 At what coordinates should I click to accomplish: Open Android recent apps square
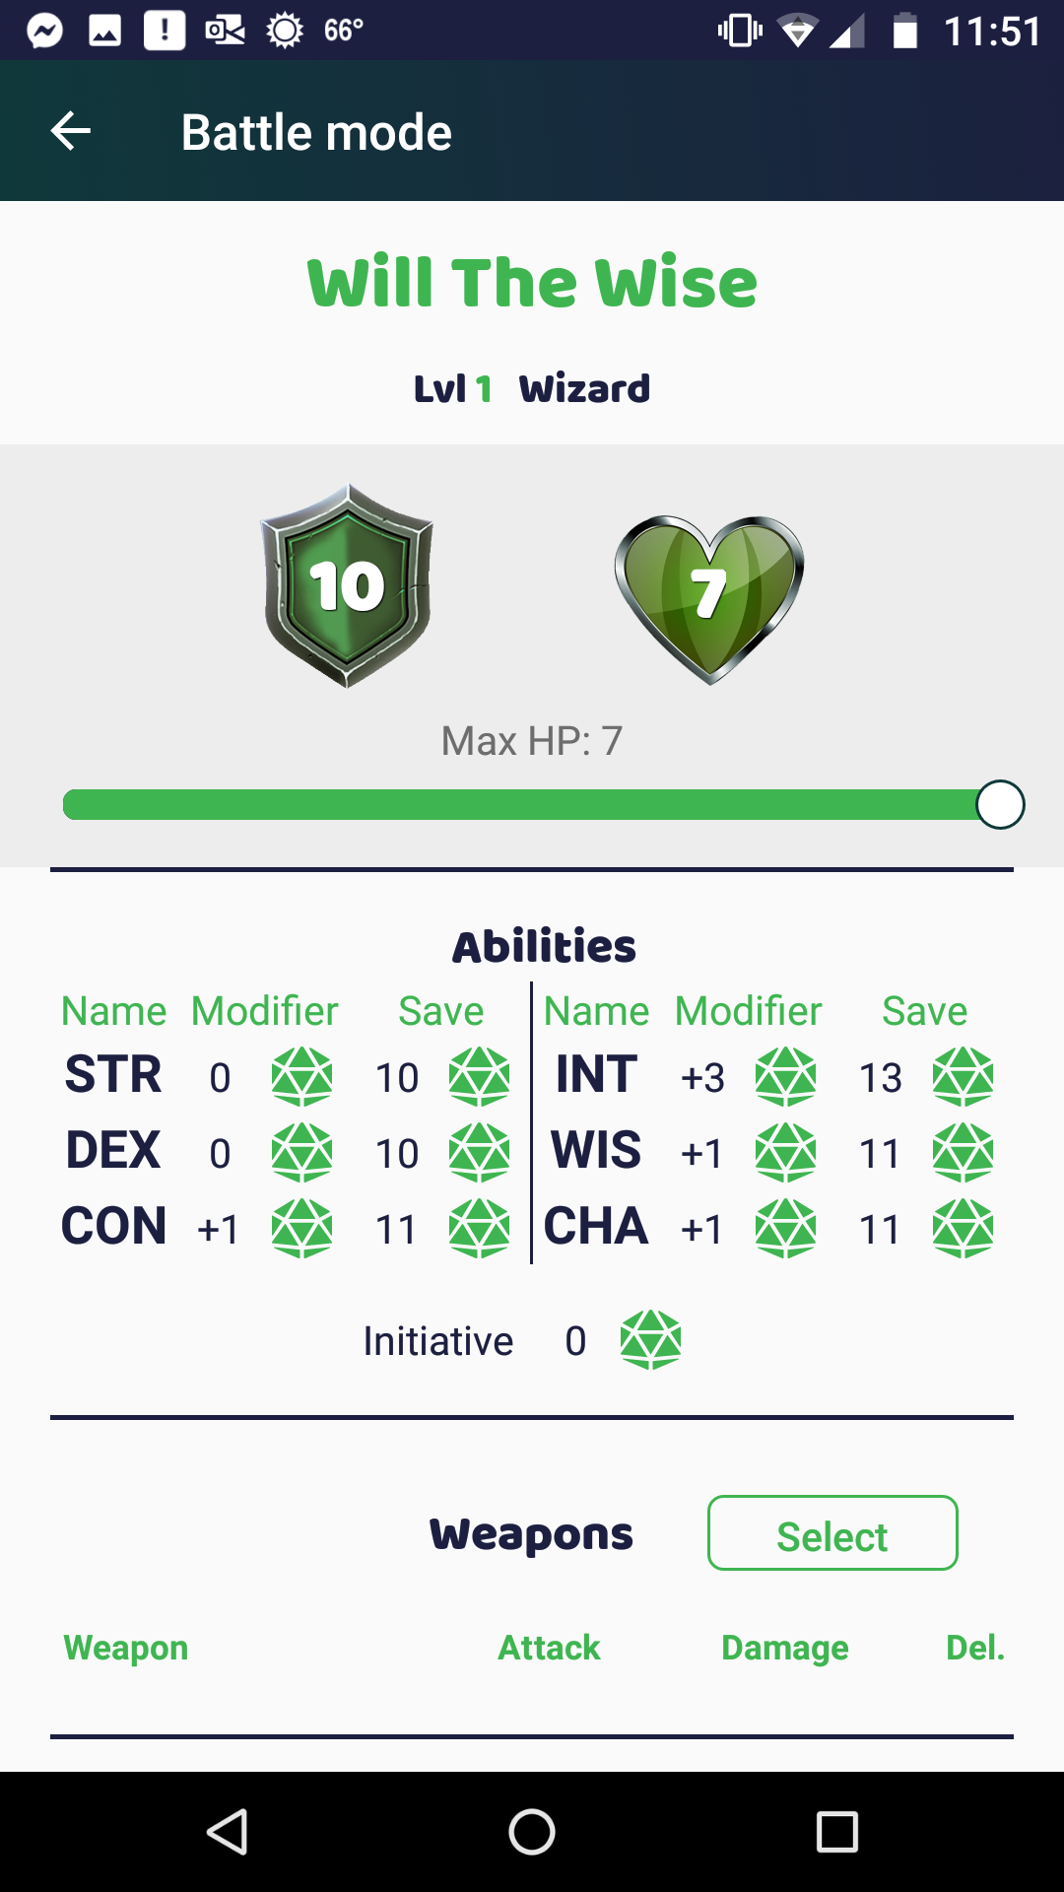[837, 1833]
